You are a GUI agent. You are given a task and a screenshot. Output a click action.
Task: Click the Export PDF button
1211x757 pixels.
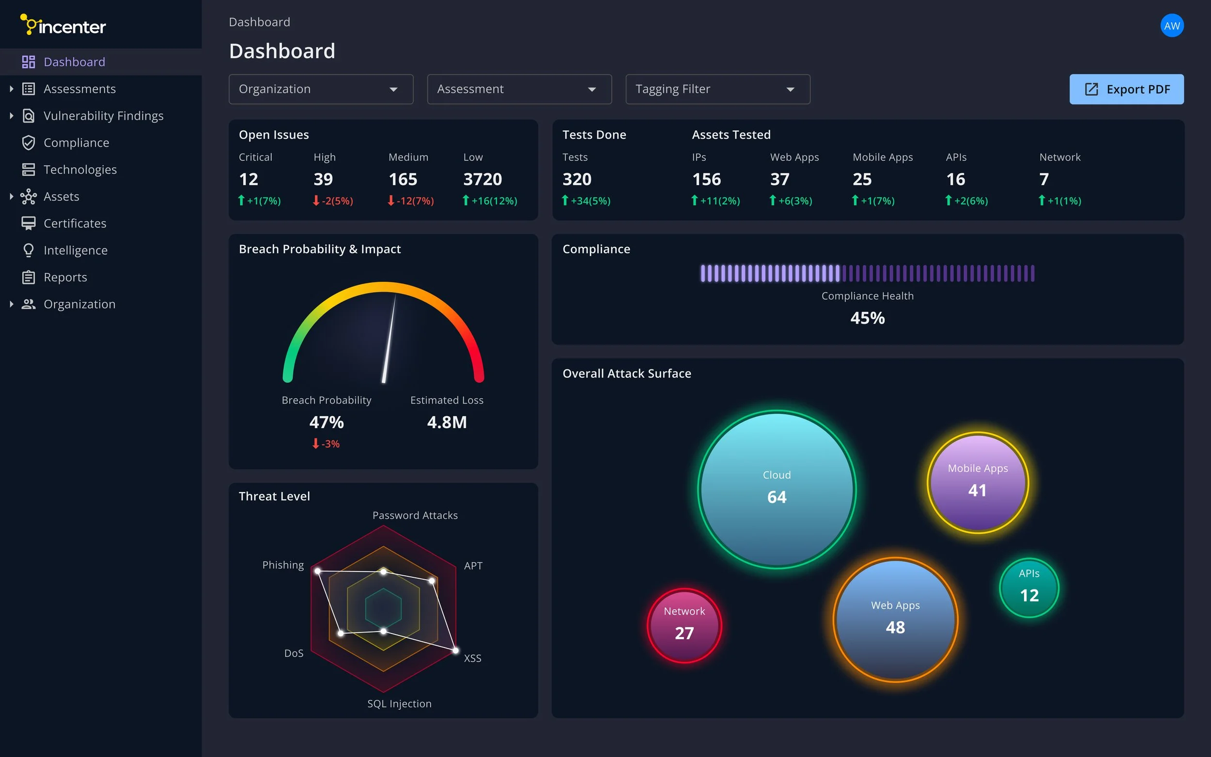click(1126, 89)
